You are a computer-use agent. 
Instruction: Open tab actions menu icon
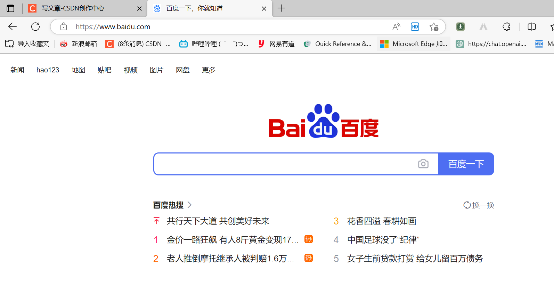click(x=10, y=8)
